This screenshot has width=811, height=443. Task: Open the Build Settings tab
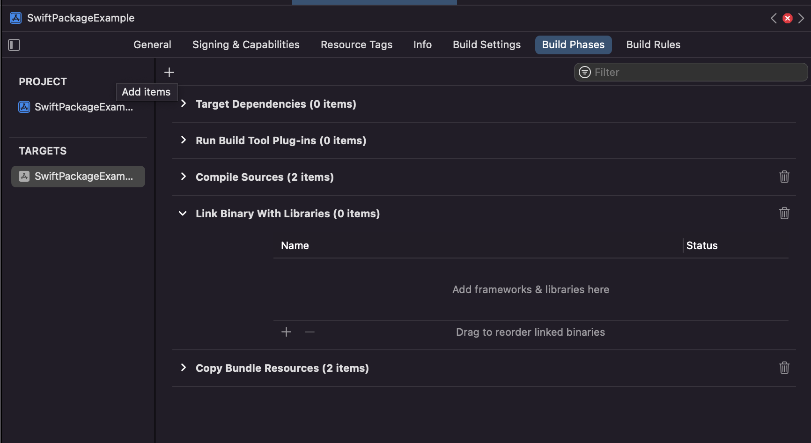point(487,44)
